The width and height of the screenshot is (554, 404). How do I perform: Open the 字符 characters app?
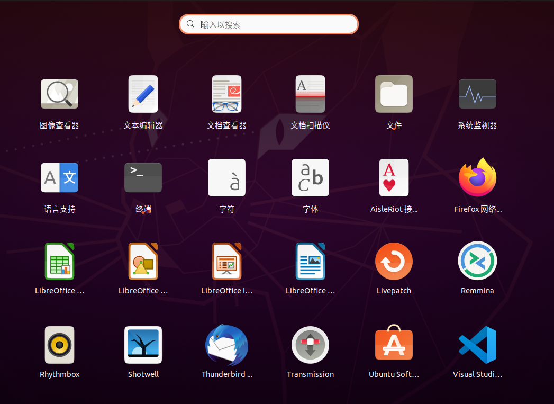[x=227, y=177]
